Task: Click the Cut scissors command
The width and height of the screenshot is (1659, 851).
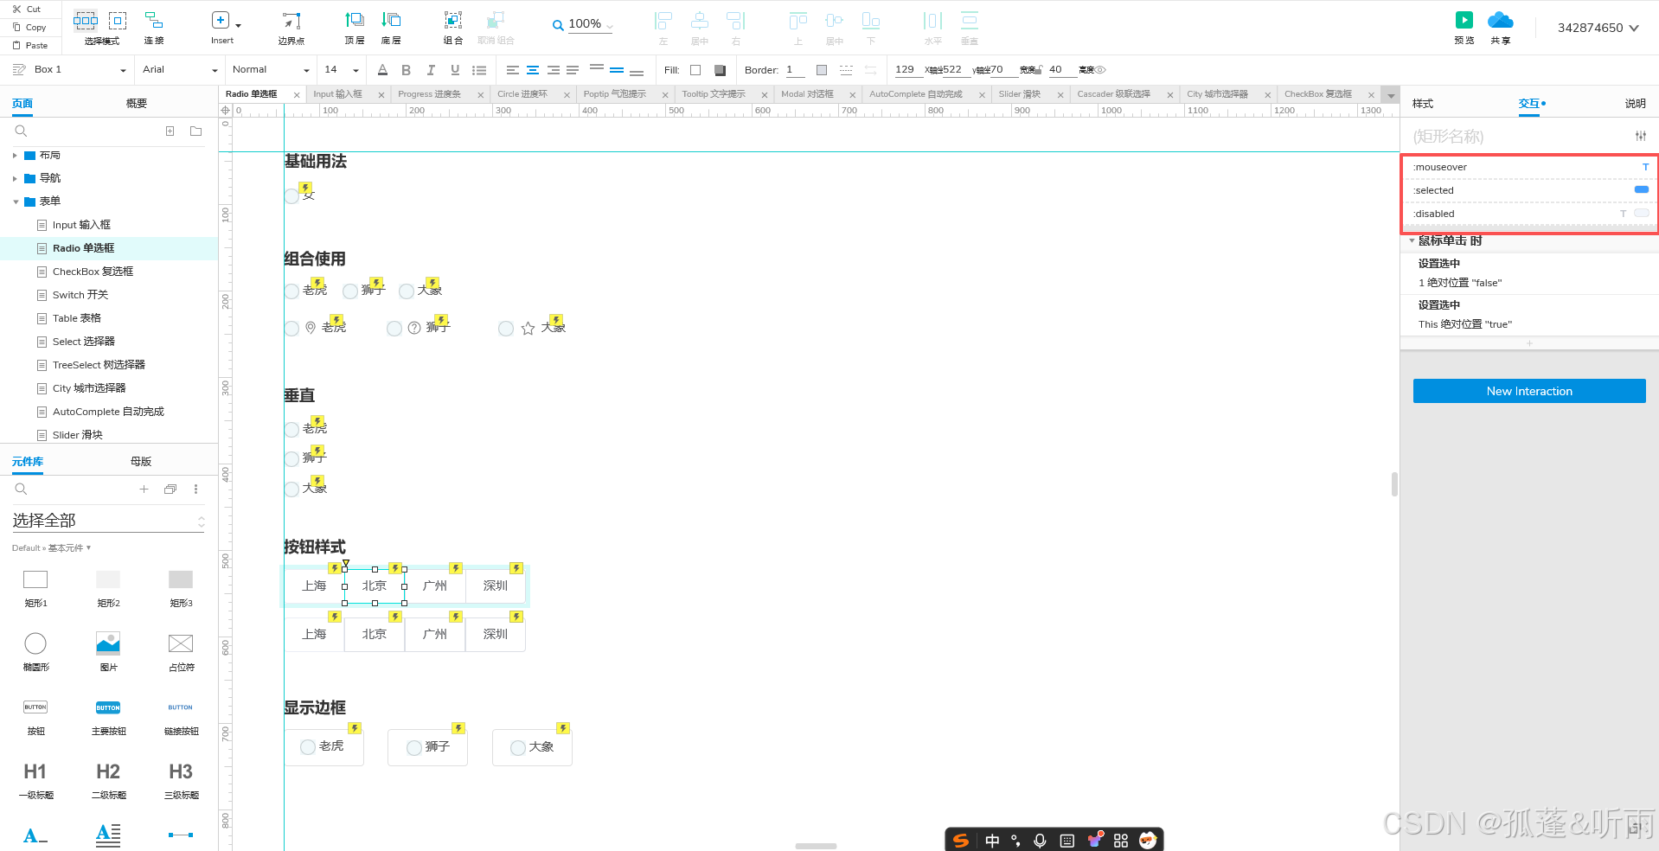Action: pyautogui.click(x=26, y=9)
